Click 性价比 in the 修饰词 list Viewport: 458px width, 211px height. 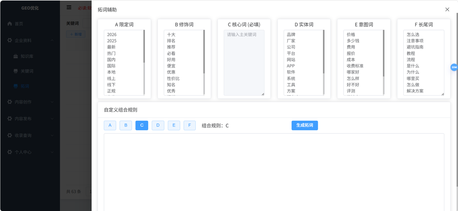click(x=174, y=79)
